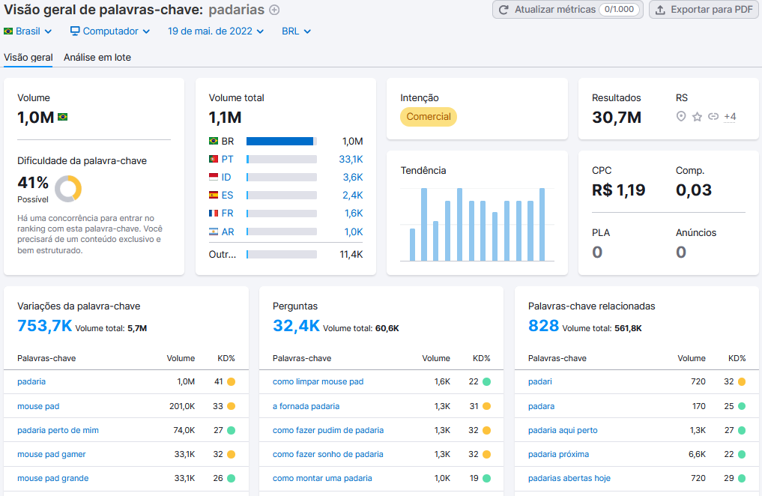Screen dimensions: 762x496
Task: Click the upload icon inside Exportar para PDF
Action: 659,10
